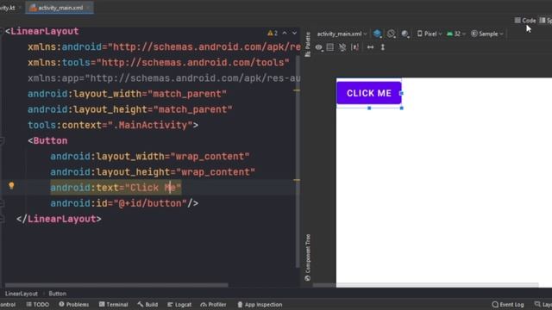This screenshot has height=310, width=552.
Task: Click the closing </LinearLayout> tag
Action: [59, 219]
